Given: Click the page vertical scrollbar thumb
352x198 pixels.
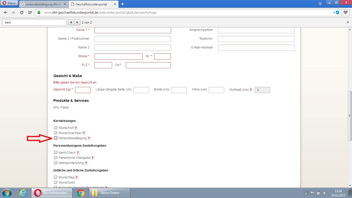Looking at the screenshot, I should point(350,116).
